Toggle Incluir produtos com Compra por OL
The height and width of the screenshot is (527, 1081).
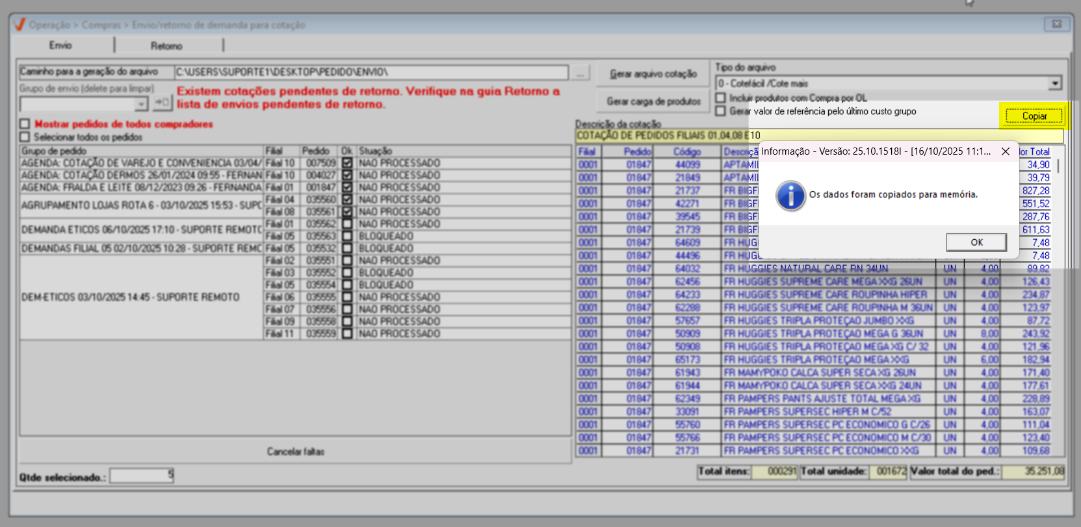coord(720,98)
